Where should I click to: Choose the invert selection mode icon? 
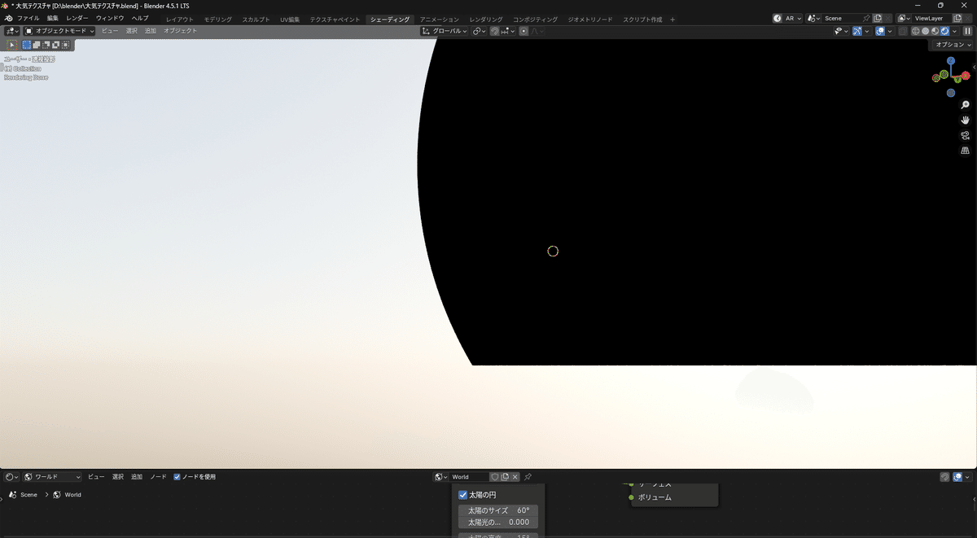56,45
